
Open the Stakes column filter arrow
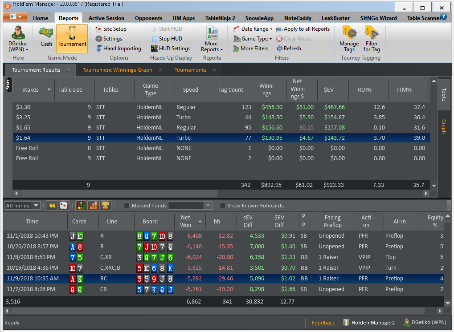pos(49,89)
